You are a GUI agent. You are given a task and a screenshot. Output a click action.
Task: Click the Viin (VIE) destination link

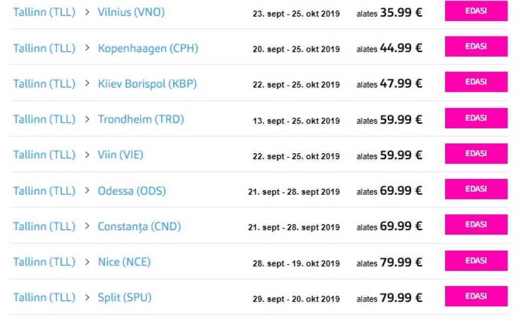(x=121, y=155)
